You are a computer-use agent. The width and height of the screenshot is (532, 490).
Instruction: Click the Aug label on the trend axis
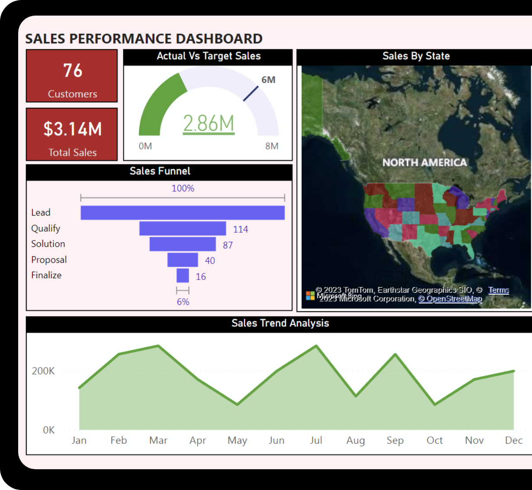356,441
